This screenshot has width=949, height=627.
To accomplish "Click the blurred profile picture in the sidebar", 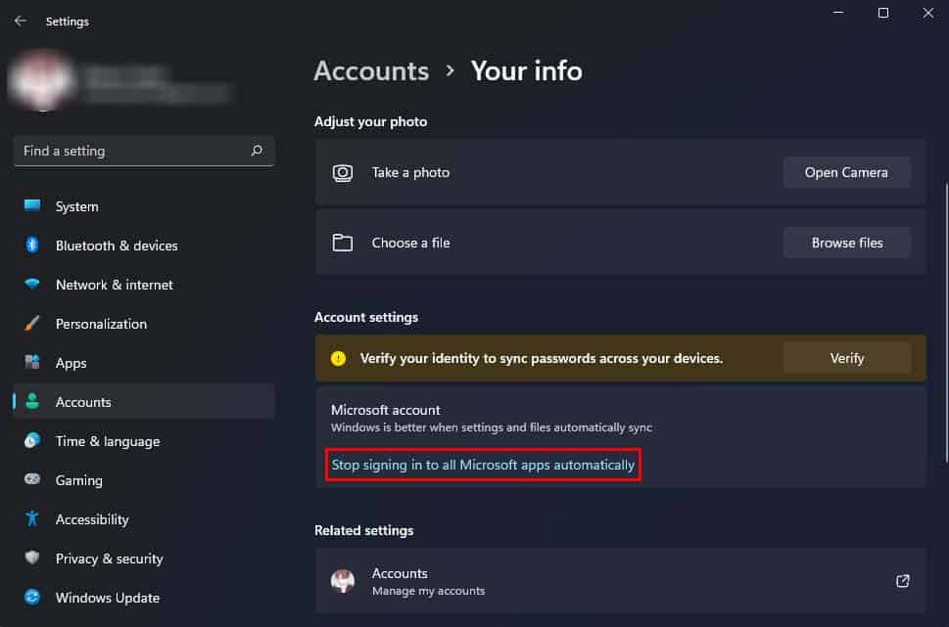I will pos(42,81).
